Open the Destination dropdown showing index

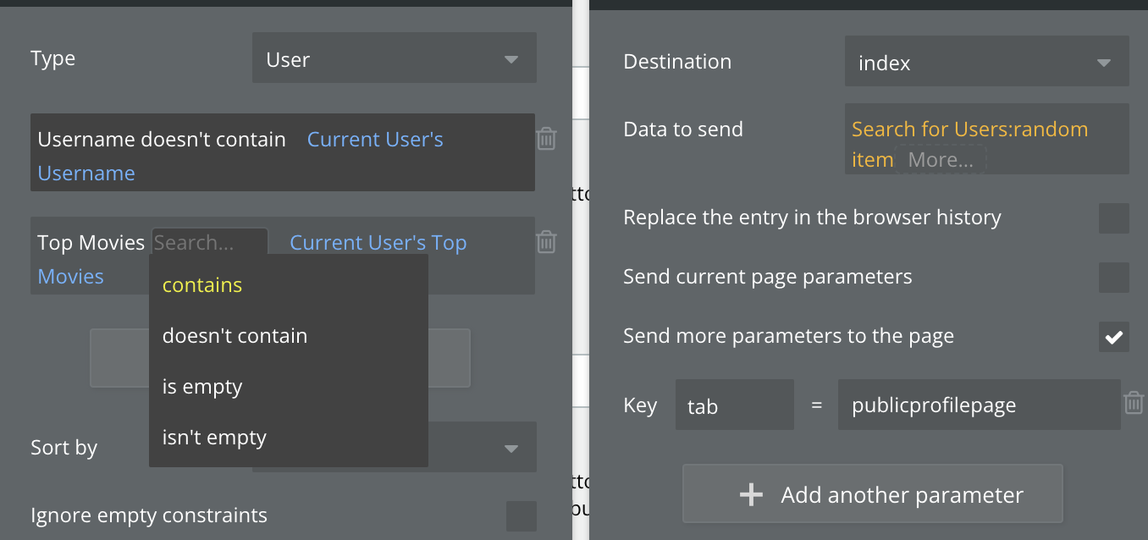pyautogui.click(x=986, y=62)
